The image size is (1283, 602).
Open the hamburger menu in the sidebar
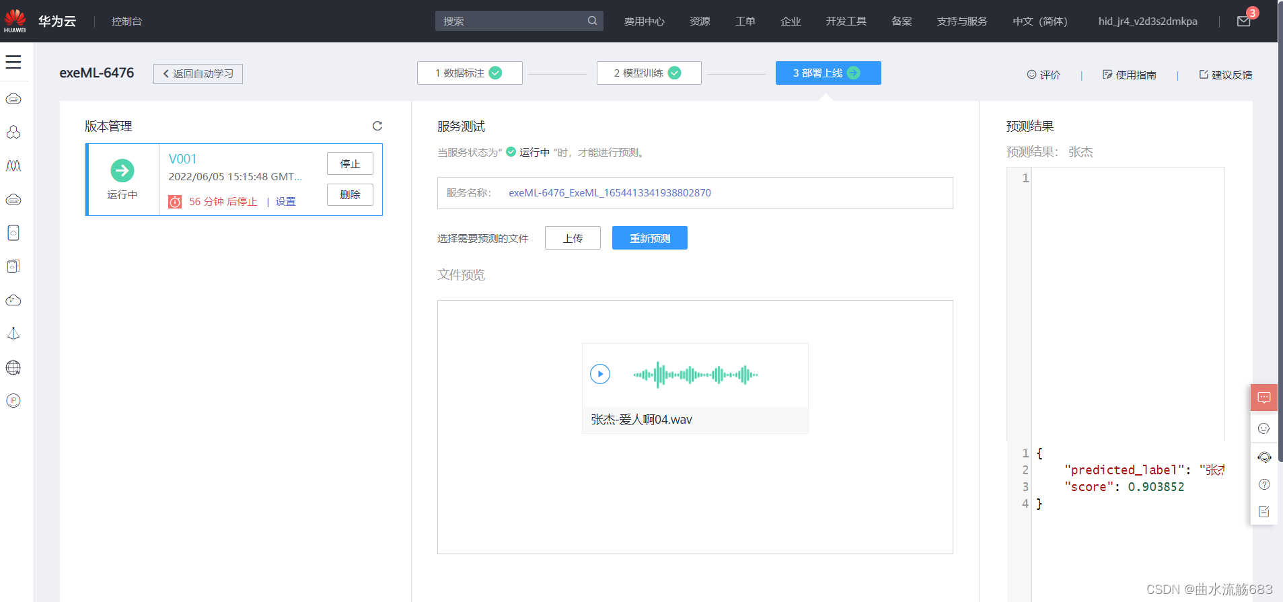tap(13, 62)
